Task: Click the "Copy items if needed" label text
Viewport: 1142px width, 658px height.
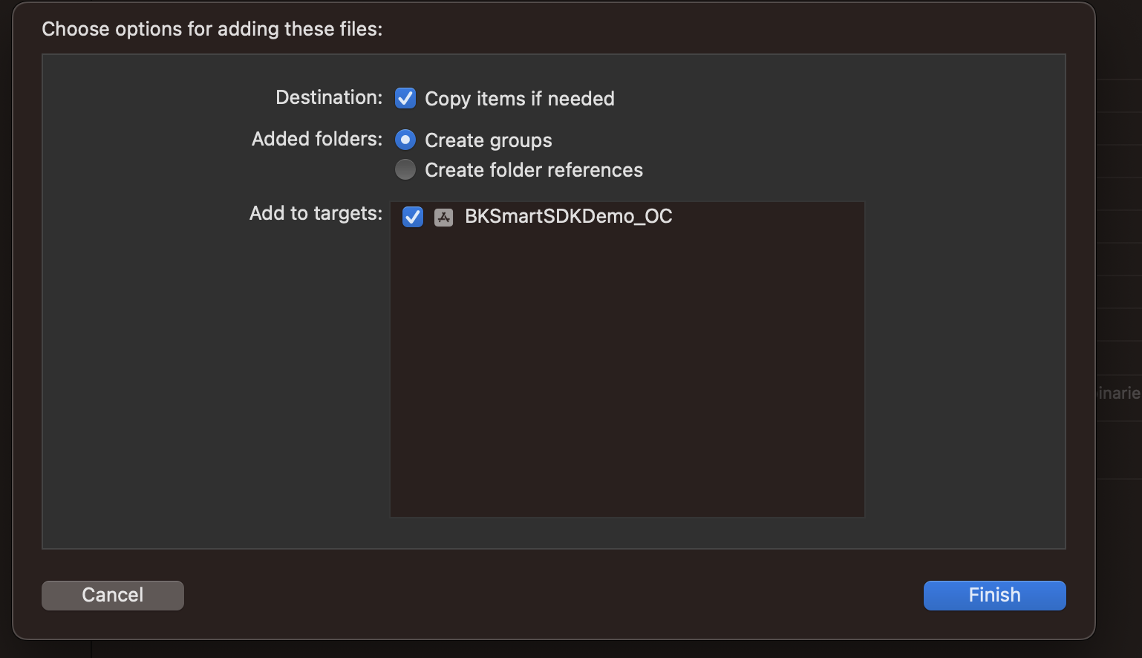Action: [x=519, y=99]
